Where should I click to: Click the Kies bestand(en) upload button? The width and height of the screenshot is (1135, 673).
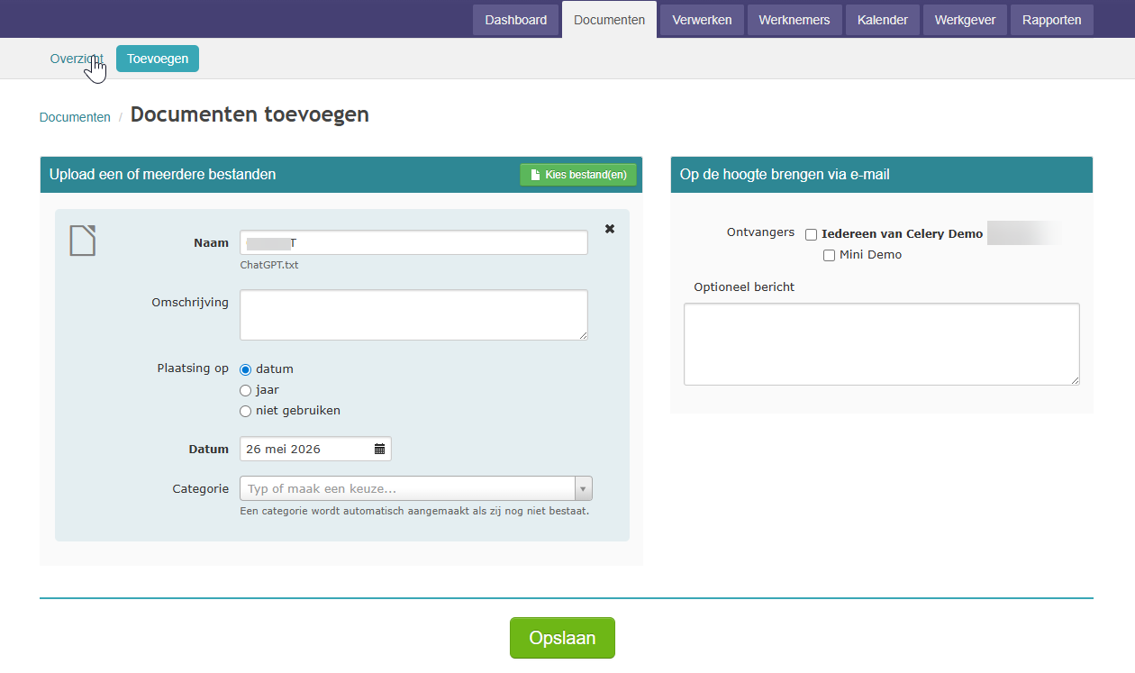(578, 175)
